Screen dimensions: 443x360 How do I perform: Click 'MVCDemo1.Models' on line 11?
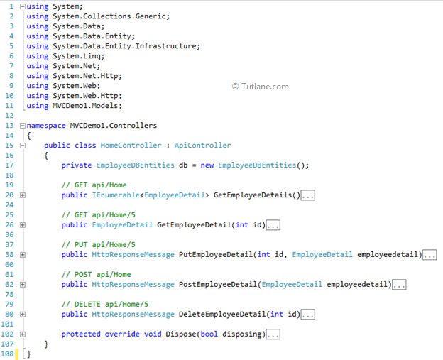[85, 106]
